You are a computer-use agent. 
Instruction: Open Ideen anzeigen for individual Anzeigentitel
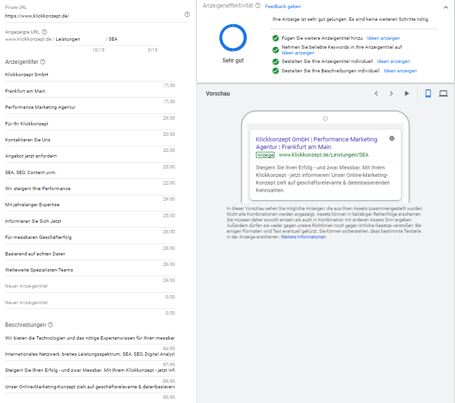393,61
